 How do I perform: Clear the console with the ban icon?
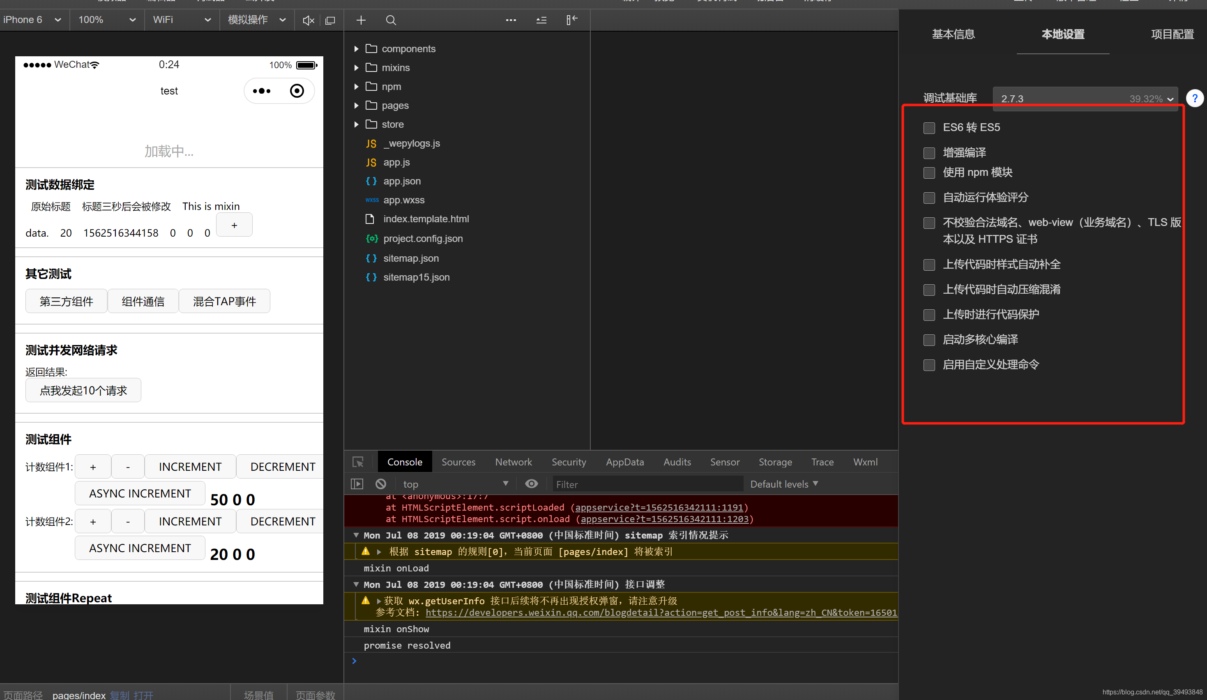coord(381,484)
